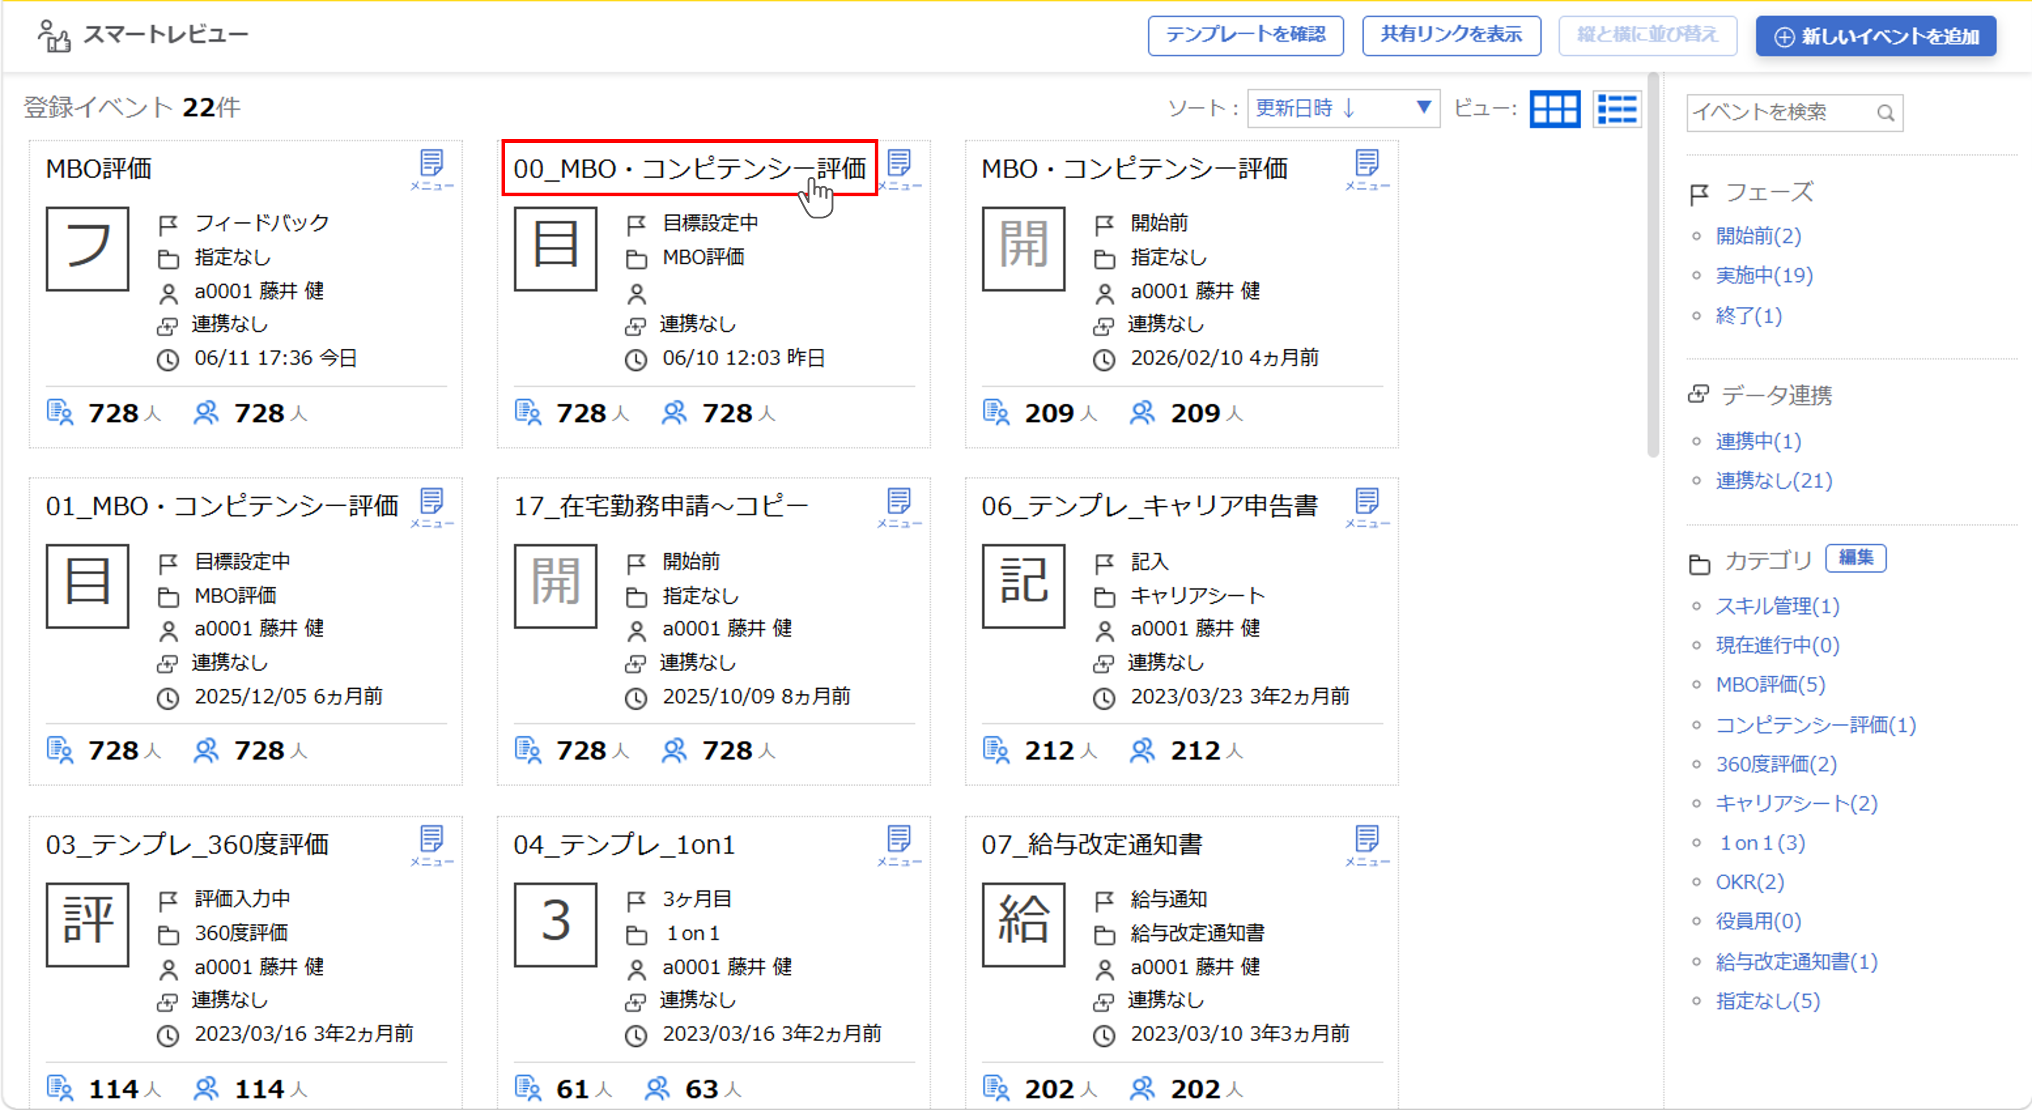Open event title 06_テンプレ_キャリア申告書
Viewport: 2032px width, 1110px height.
pyautogui.click(x=1149, y=506)
